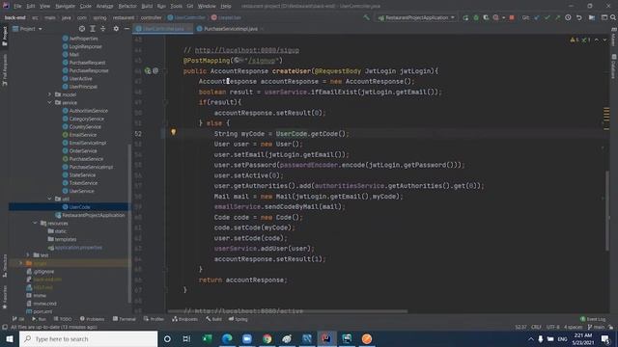Stop the running application red square

click(512, 17)
